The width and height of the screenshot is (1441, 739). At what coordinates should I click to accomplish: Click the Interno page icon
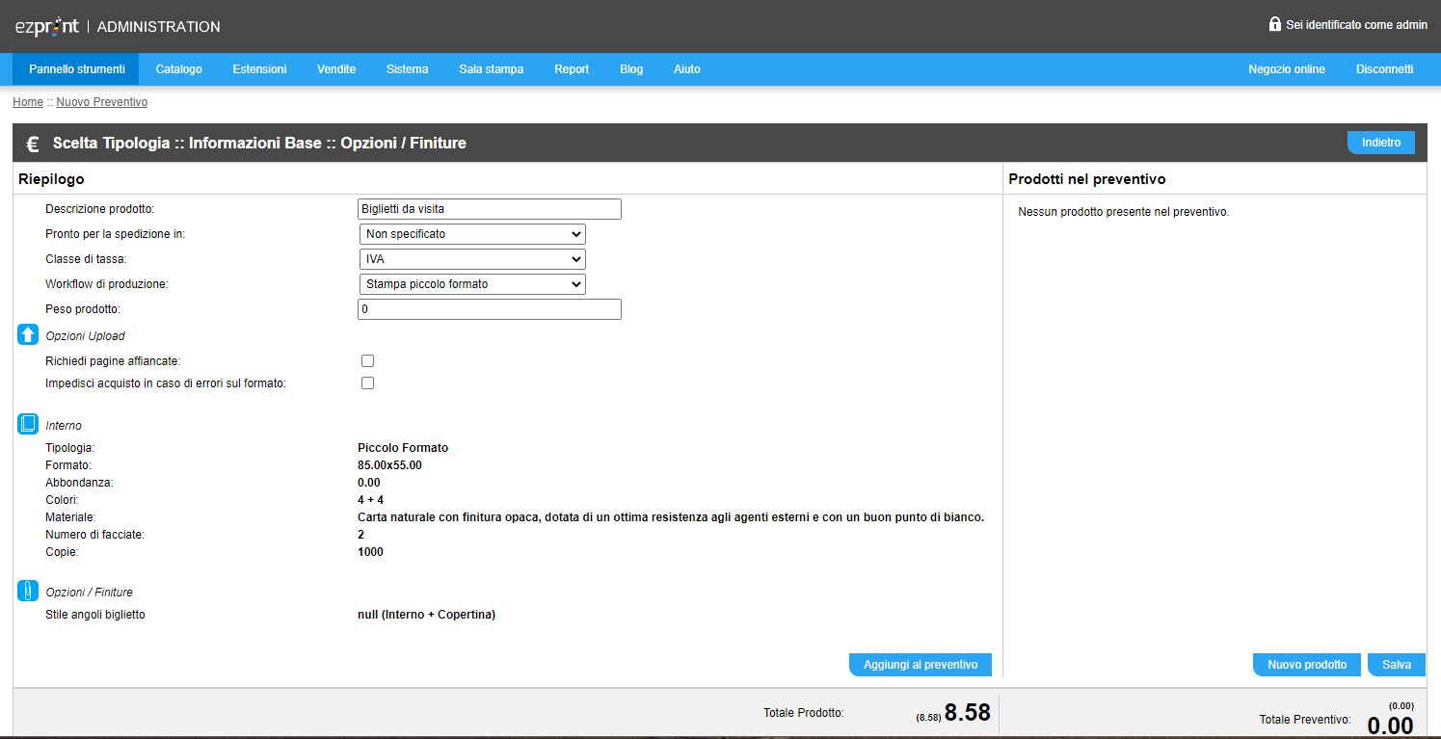tap(28, 424)
